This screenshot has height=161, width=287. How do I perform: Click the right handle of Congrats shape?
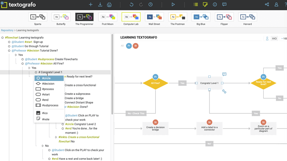222,83
